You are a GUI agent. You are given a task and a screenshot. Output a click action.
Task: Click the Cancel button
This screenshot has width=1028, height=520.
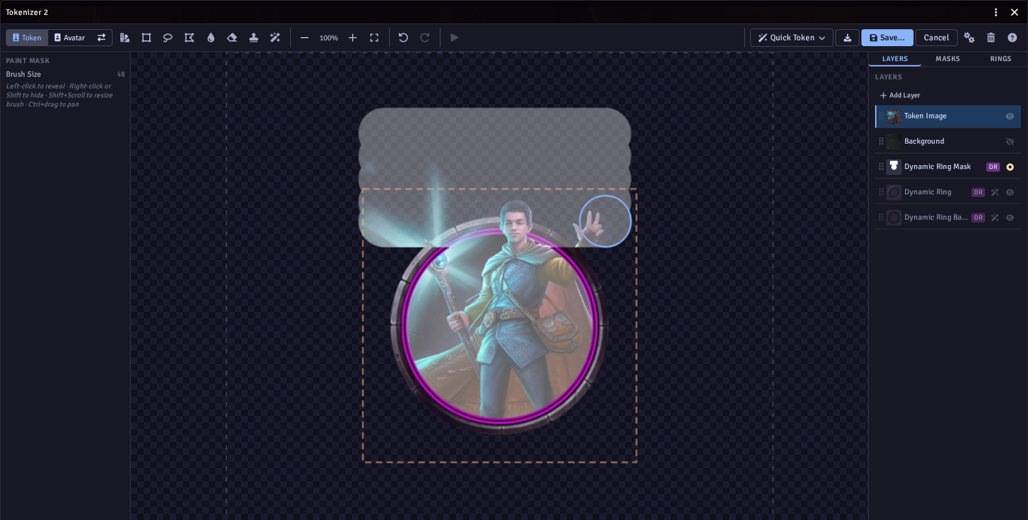point(936,38)
